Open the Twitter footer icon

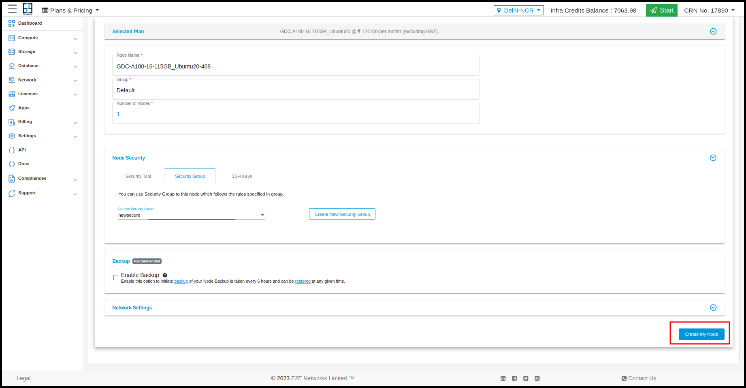click(x=526, y=378)
